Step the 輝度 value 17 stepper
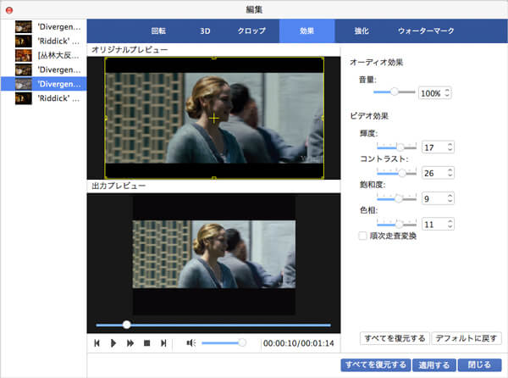The width and height of the screenshot is (508, 378). pyautogui.click(x=450, y=147)
